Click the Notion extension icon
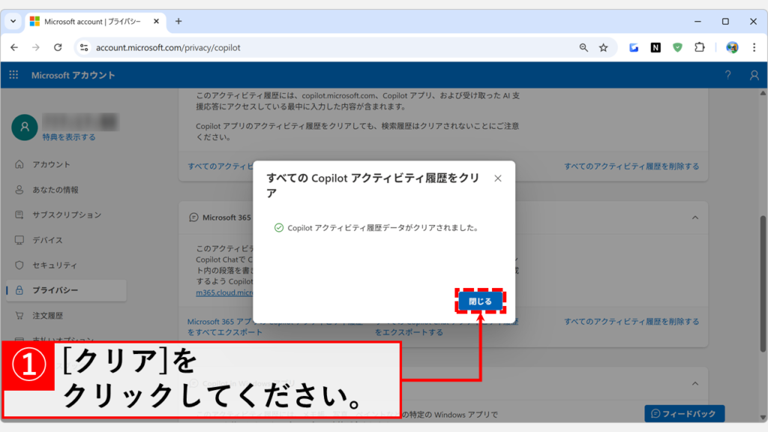Image resolution: width=768 pixels, height=432 pixels. click(x=655, y=47)
